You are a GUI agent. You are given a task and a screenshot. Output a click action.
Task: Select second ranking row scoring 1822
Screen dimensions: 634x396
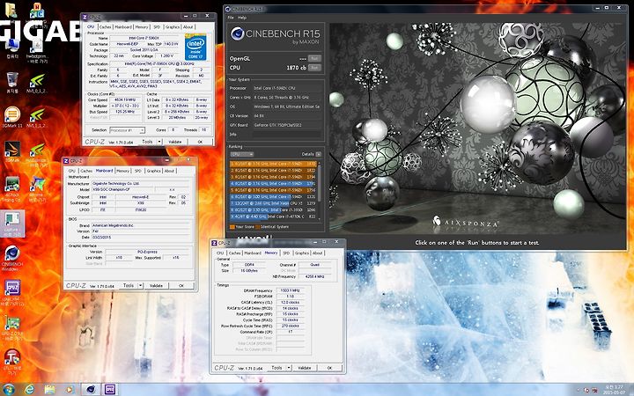click(x=273, y=171)
